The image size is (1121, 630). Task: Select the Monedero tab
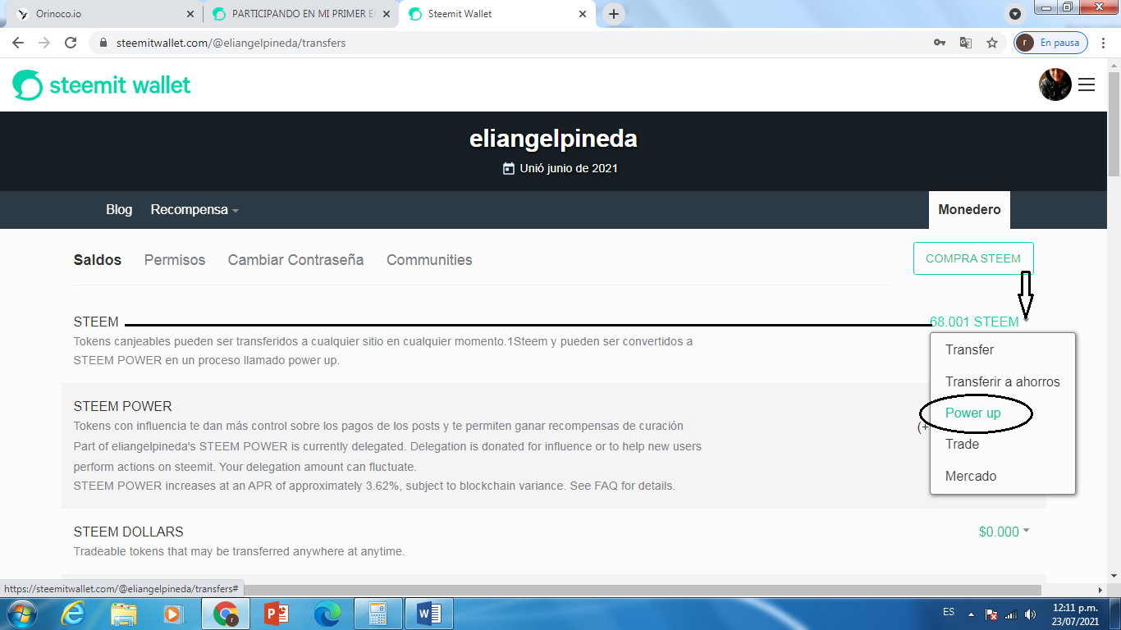pos(969,210)
